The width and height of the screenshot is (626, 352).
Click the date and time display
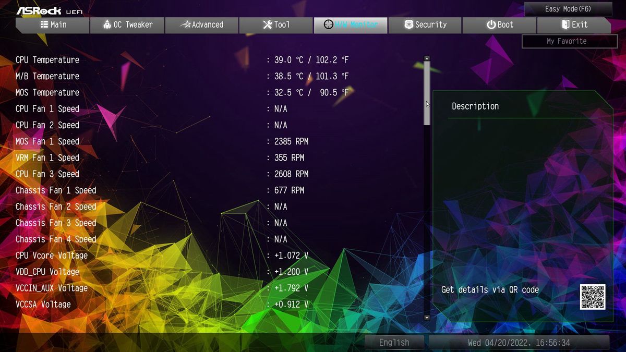point(519,343)
